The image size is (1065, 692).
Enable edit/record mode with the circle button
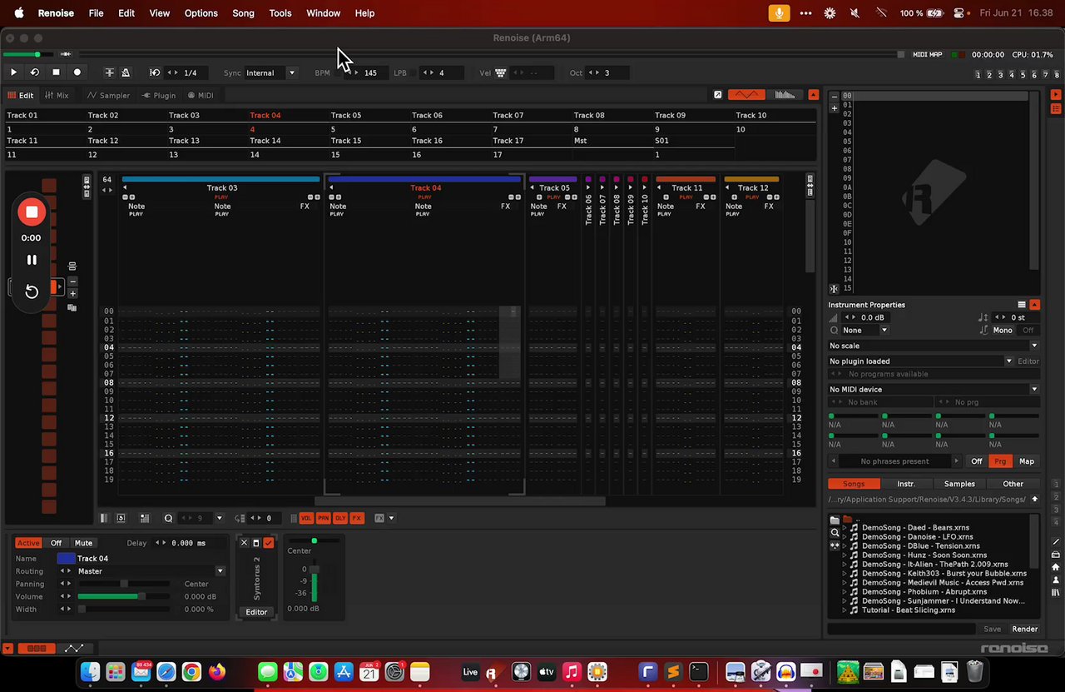pyautogui.click(x=77, y=72)
